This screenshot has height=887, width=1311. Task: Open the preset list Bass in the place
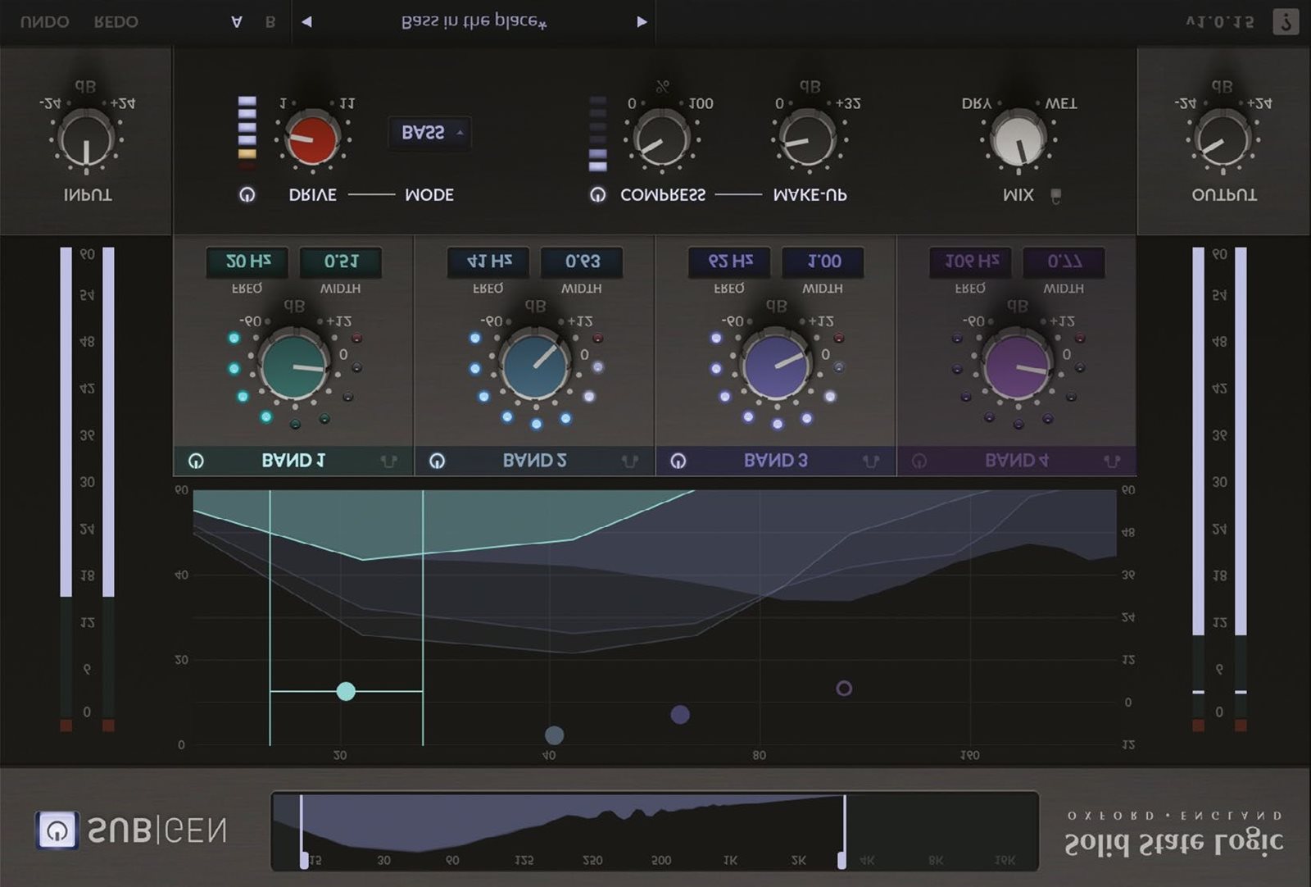click(x=474, y=22)
